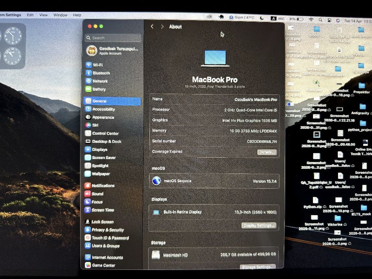Click the Spotlight magnifier in menu bar

(321, 20)
